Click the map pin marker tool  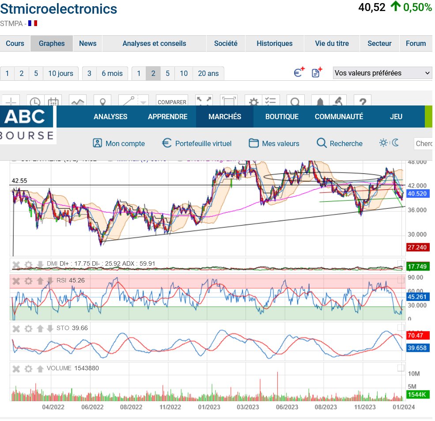pyautogui.click(x=102, y=101)
